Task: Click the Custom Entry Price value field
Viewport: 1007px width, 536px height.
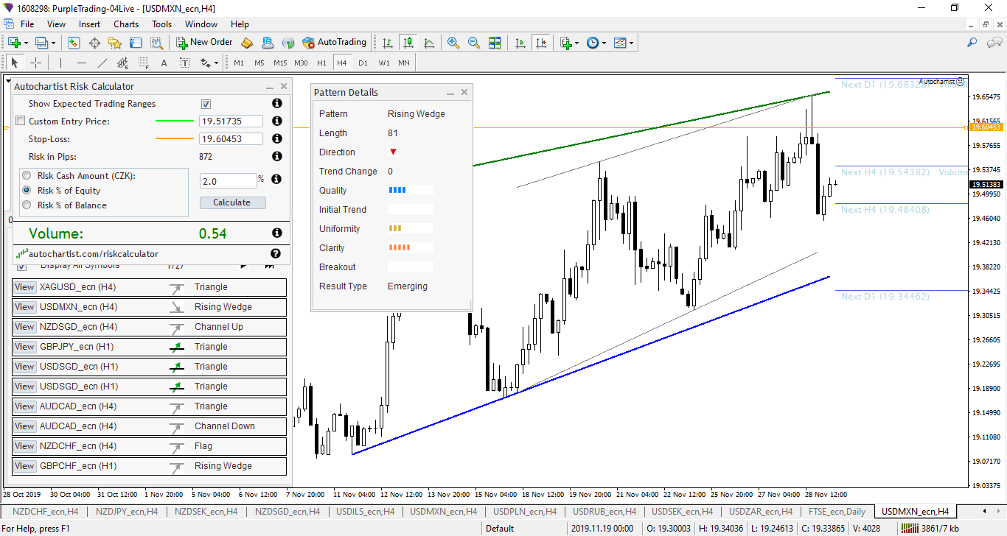Action: 231,121
